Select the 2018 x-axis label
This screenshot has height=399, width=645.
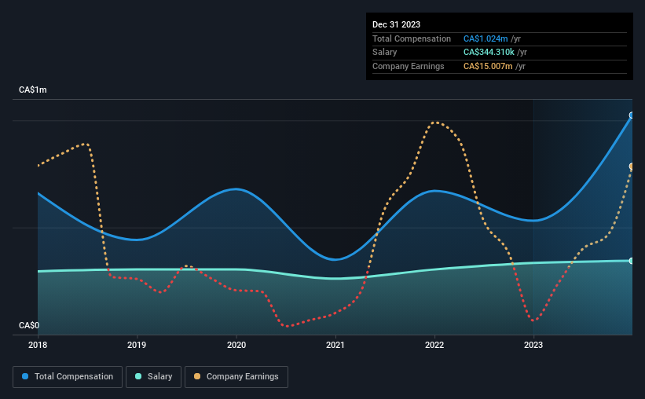tap(38, 345)
